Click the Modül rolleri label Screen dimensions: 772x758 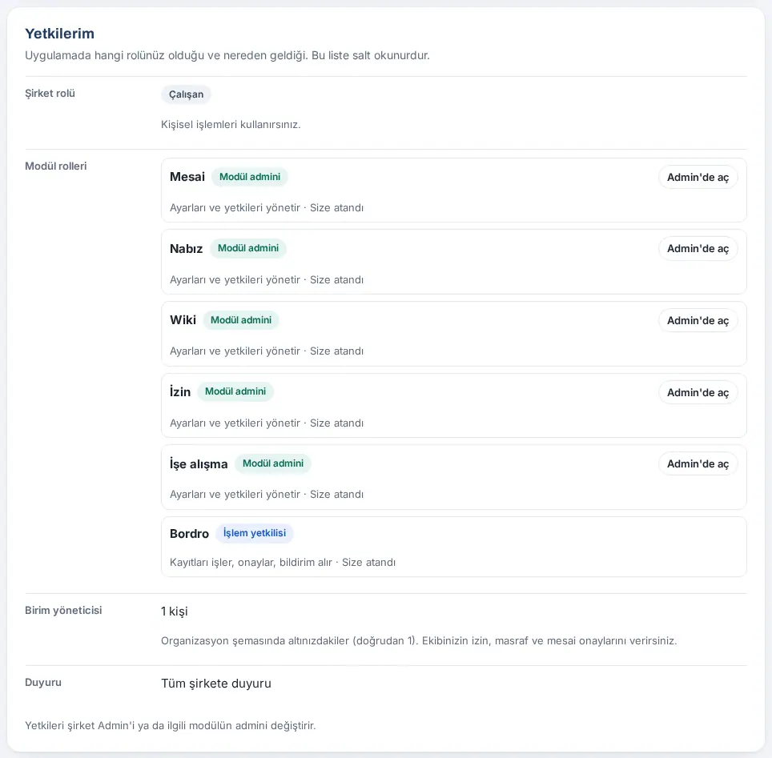click(55, 166)
